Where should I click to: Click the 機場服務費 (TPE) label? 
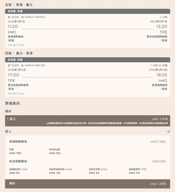(x=138, y=169)
